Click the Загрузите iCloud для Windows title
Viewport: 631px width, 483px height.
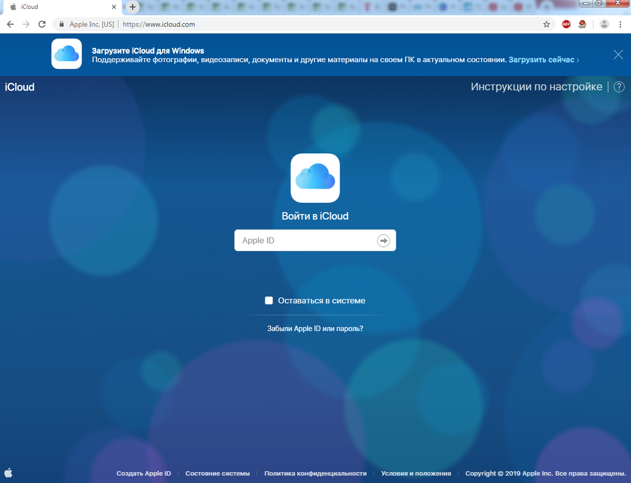148,51
